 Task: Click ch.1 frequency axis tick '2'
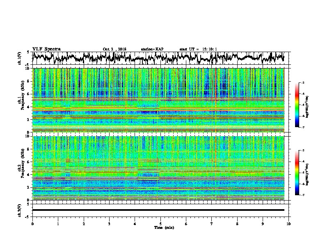[x=29, y=120]
